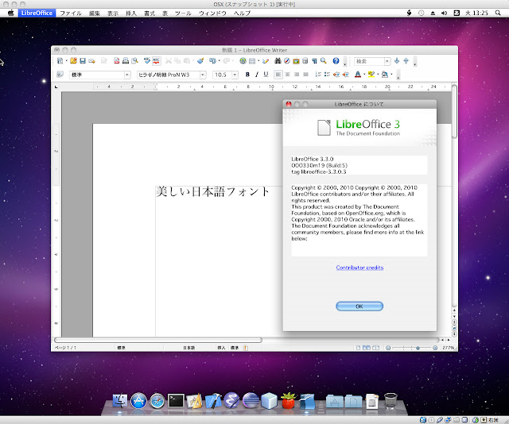Open Page Preview icon
509x424 pixels.
(x=134, y=60)
